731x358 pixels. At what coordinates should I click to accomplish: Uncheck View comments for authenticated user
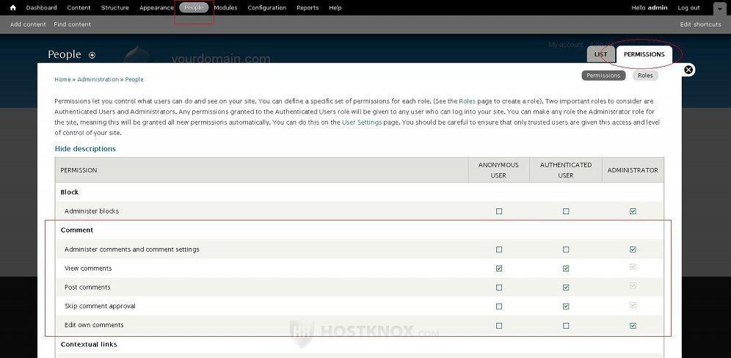[566, 268]
